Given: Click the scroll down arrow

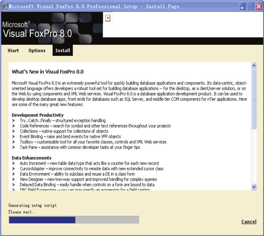Looking at the screenshot, I should point(254,187).
